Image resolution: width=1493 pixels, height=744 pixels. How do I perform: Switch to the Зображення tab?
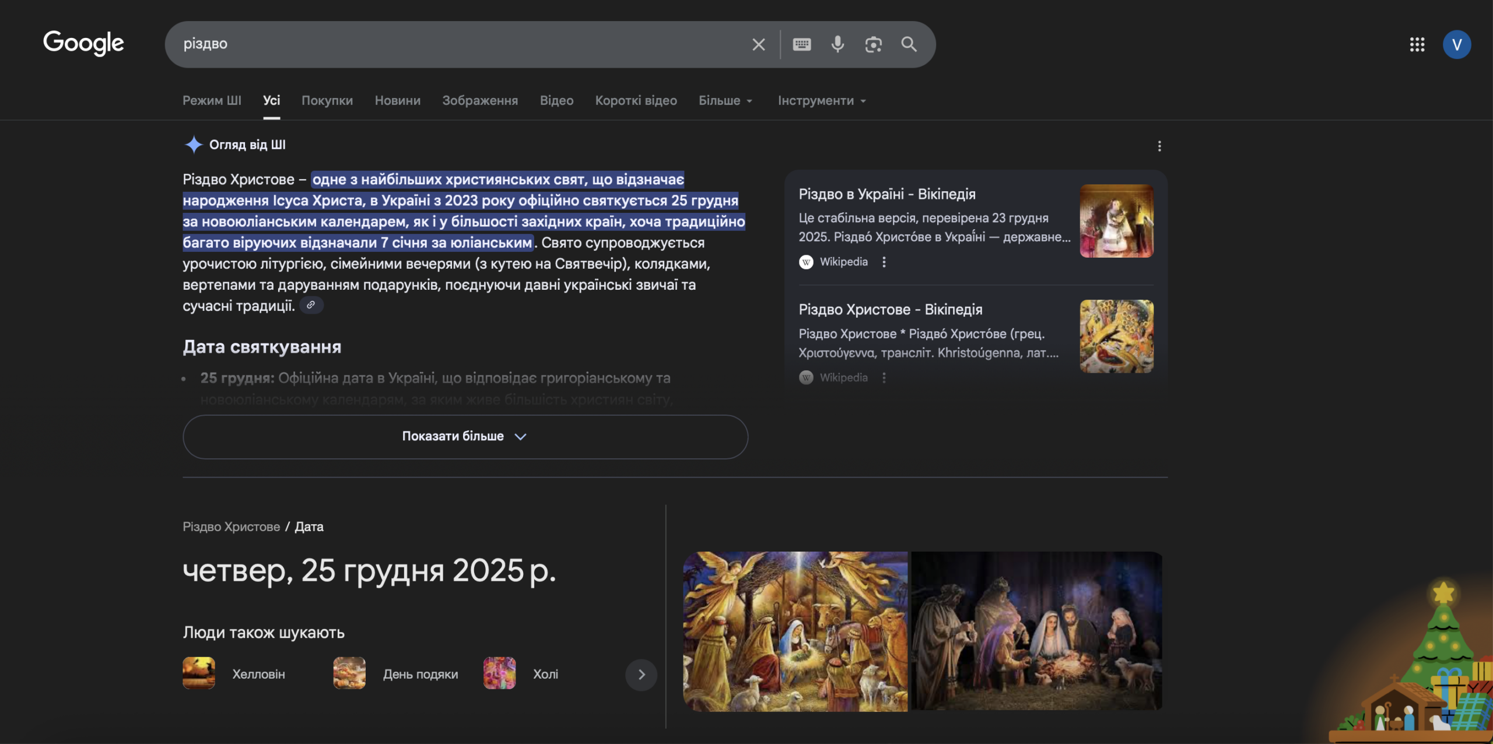(x=479, y=100)
